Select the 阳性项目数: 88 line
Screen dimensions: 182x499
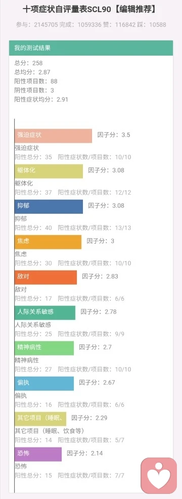coord(36,81)
